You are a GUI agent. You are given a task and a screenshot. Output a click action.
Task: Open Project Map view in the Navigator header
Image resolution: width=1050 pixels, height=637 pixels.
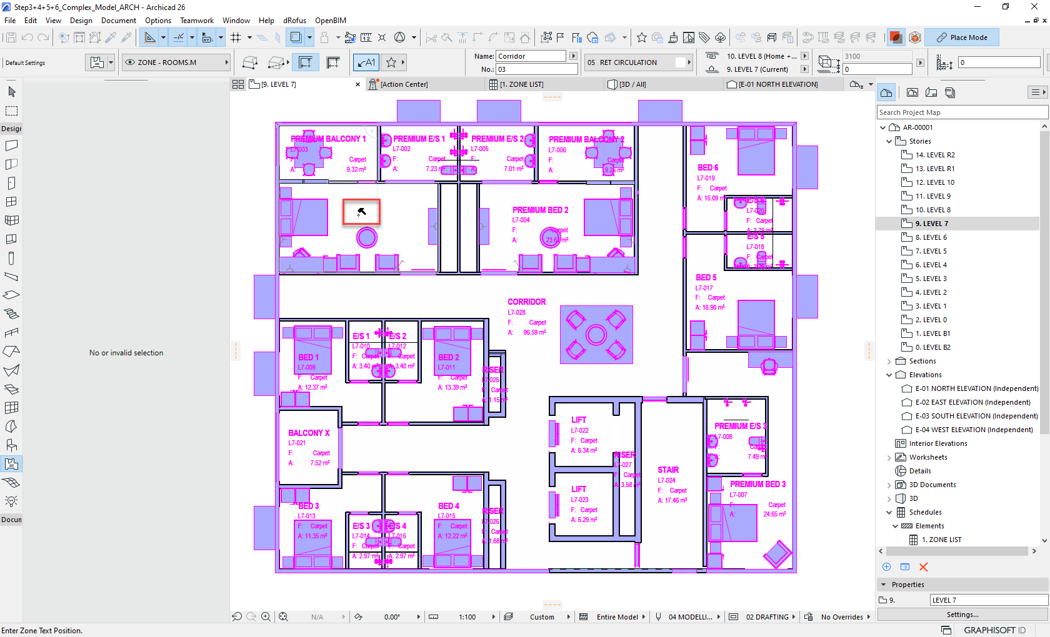[886, 92]
